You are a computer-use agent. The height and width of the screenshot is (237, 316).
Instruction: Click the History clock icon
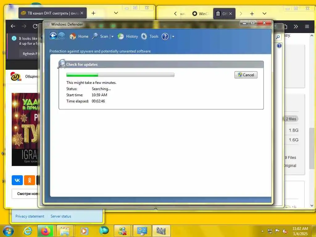coord(121,36)
